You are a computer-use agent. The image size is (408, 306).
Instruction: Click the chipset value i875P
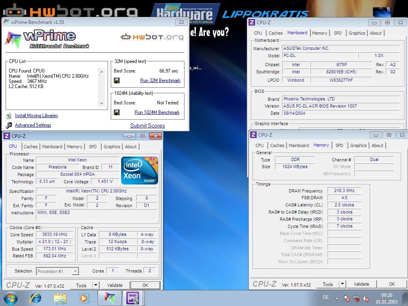pos(341,65)
